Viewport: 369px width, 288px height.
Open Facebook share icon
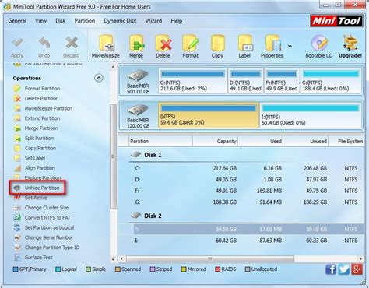pyautogui.click(x=331, y=269)
